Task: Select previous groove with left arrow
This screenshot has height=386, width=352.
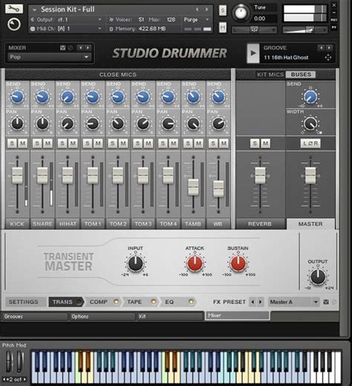Action: [321, 47]
